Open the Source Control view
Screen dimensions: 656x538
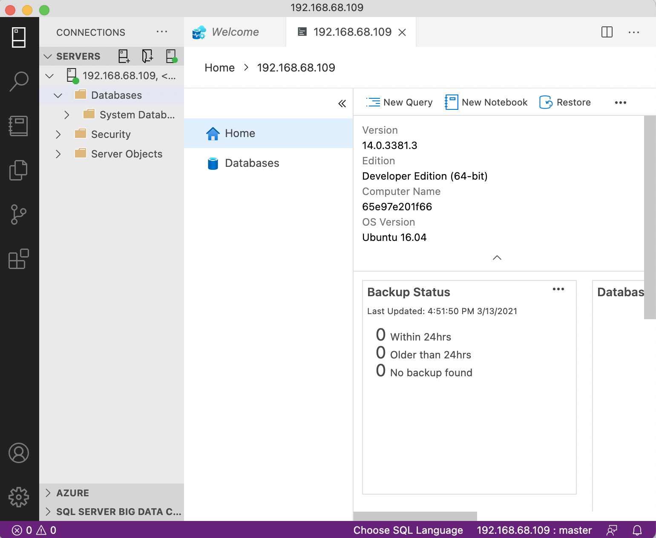point(19,215)
